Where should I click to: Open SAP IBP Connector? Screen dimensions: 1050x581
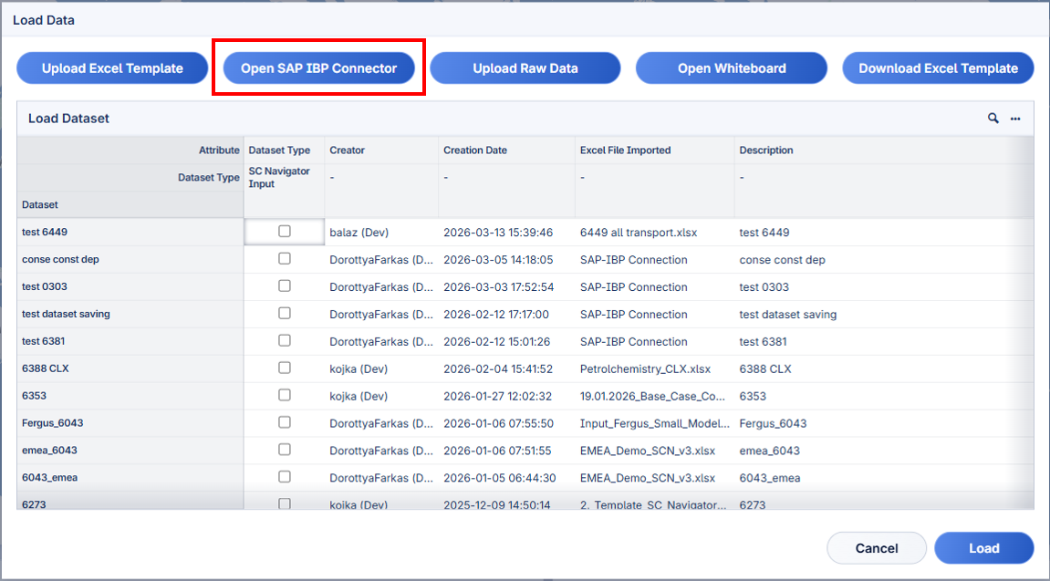point(318,68)
